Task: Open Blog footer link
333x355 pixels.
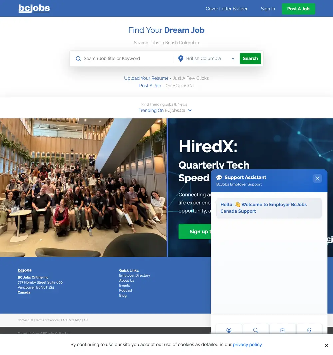Action: [x=123, y=295]
